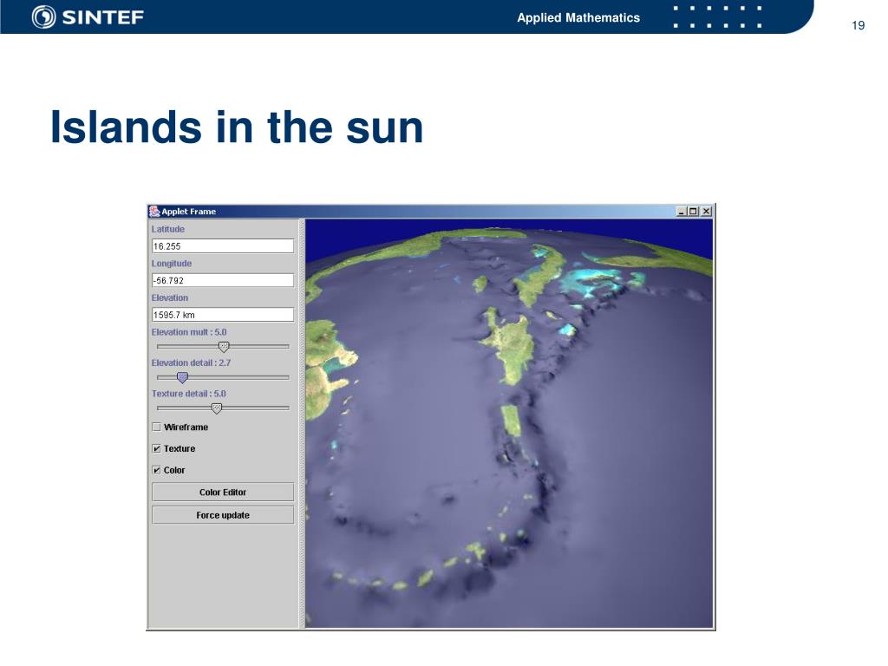Image resolution: width=888 pixels, height=666 pixels.
Task: Click the 'Applet Frame' title bar text
Action: 188,212
